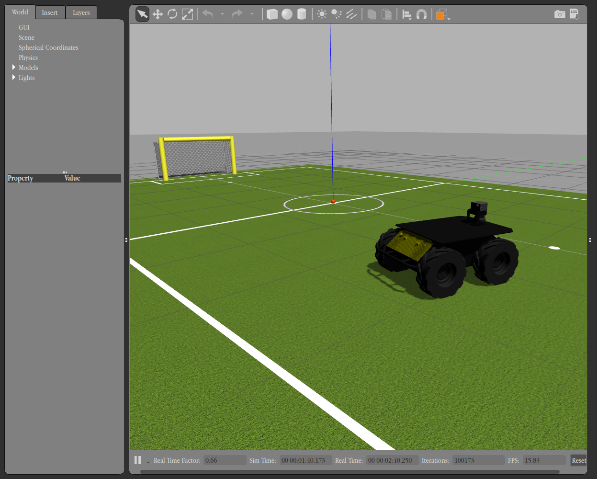The width and height of the screenshot is (597, 479).
Task: Click the Models label in tree
Action: 28,68
